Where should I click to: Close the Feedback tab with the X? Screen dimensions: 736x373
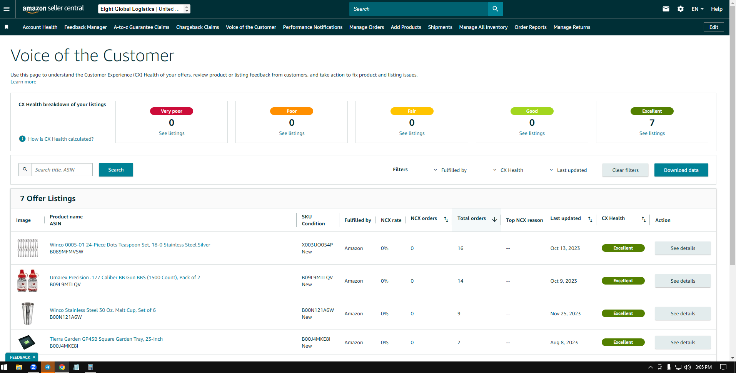[34, 357]
